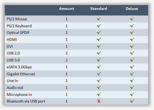This screenshot has height=110, width=154.
Task: Click the Deluxe checkmark for HDMI
Action: (x=132, y=40)
